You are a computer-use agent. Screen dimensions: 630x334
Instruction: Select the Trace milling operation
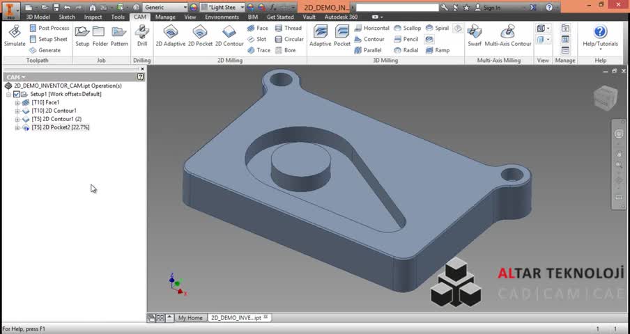click(259, 50)
